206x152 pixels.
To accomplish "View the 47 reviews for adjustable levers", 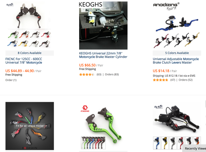I will click(173, 80).
